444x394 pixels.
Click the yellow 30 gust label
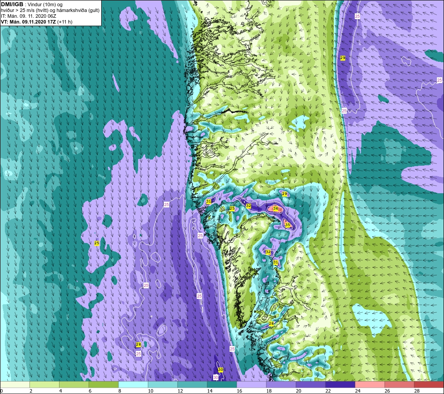221,370
